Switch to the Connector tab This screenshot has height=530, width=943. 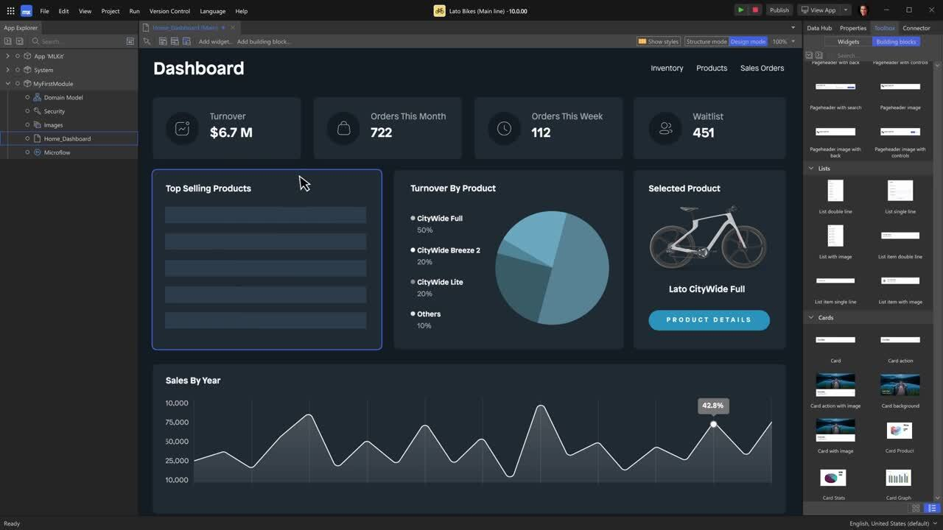point(916,28)
